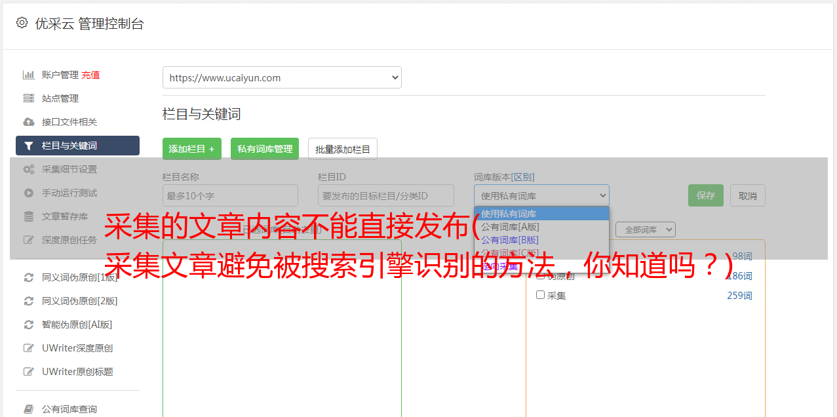
Task: Click the filter funnel icon for 栏目与关键词
Action: coord(29,146)
